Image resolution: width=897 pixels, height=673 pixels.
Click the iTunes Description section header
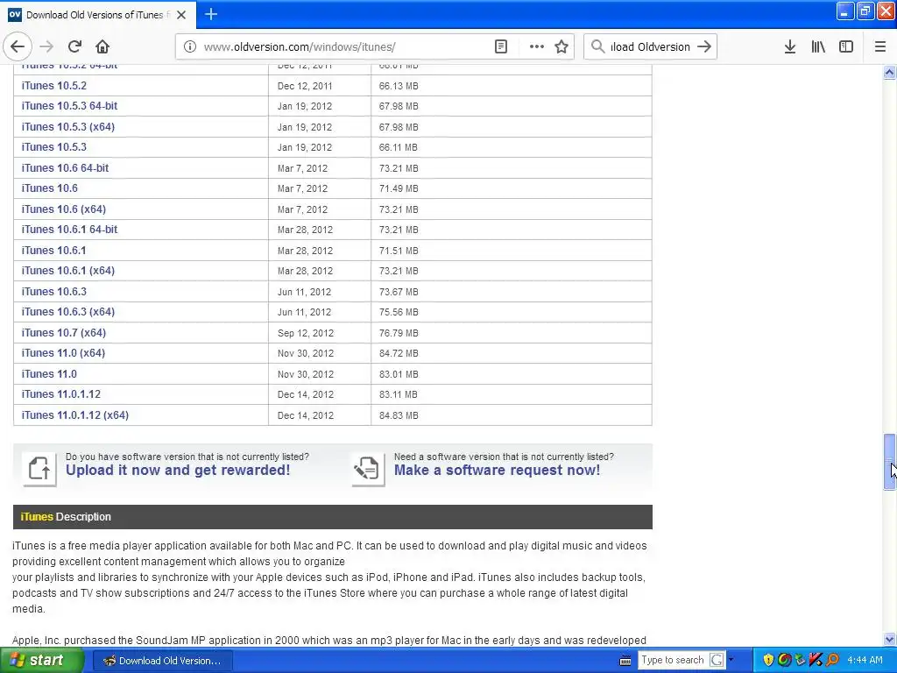[x=332, y=517]
